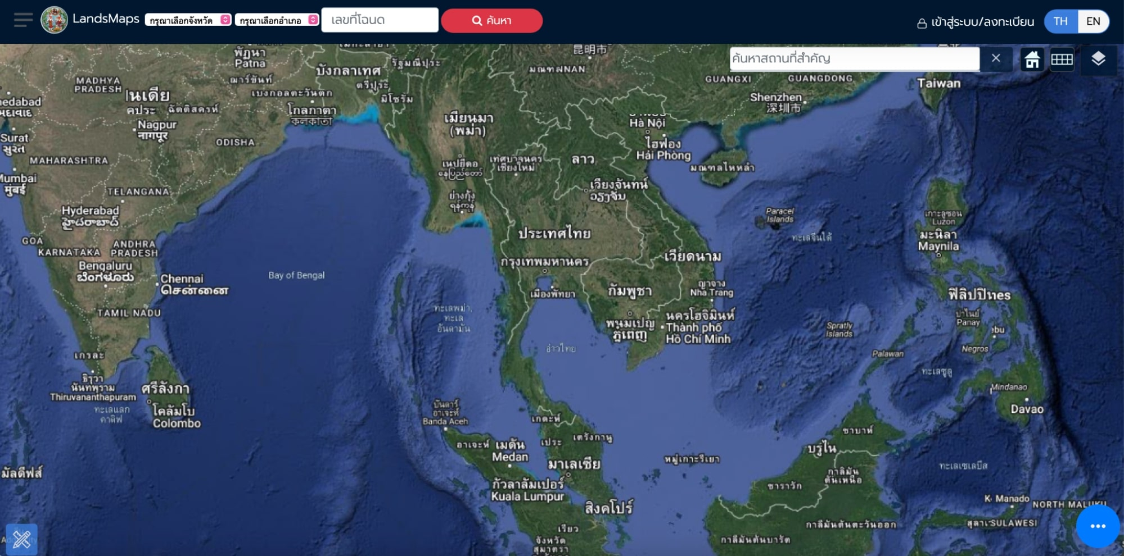
Task: Click the lock icon beside login text
Action: (922, 23)
